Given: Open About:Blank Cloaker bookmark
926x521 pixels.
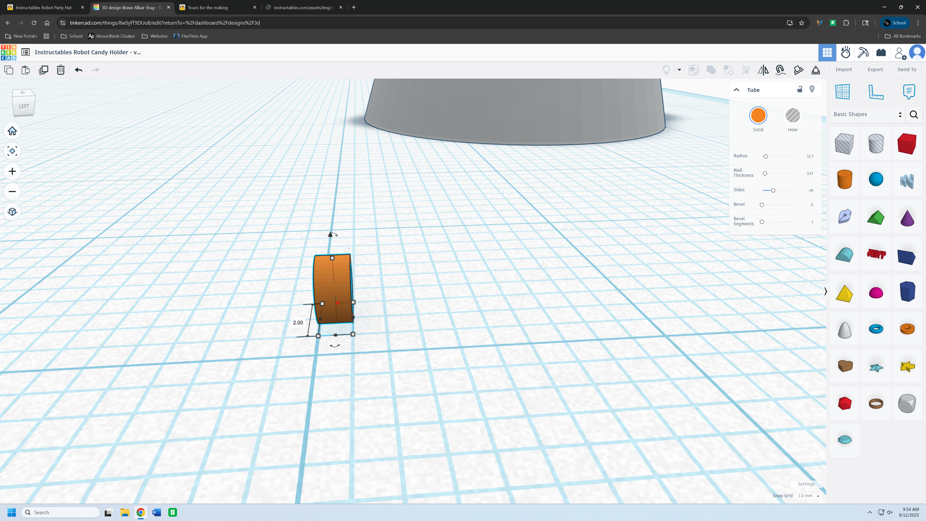Looking at the screenshot, I should [x=112, y=36].
